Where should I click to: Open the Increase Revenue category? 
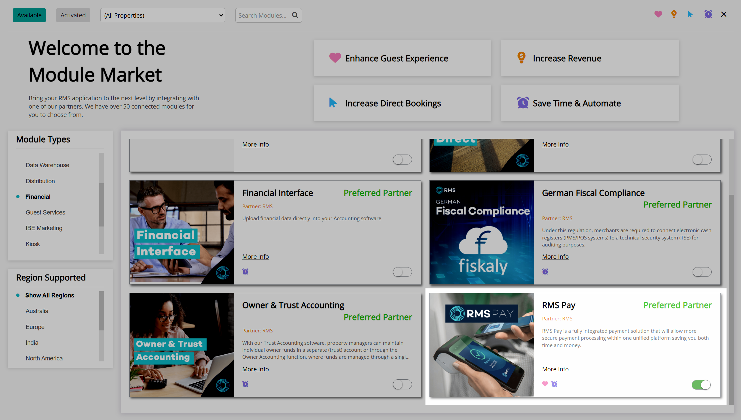[x=590, y=58]
